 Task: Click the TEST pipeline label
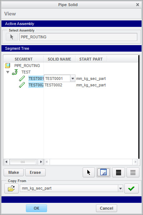click(26, 72)
